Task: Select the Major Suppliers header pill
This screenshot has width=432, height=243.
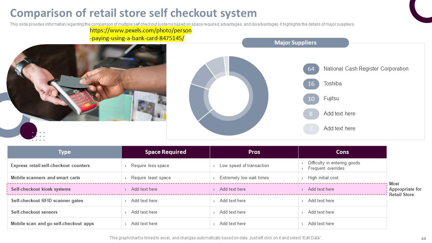Action: (295, 43)
